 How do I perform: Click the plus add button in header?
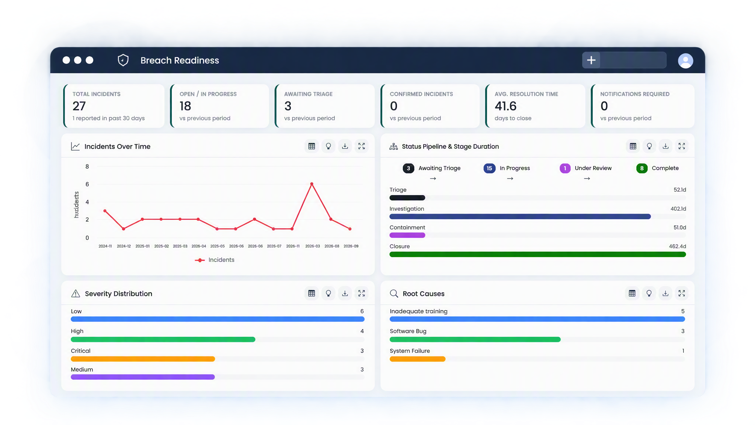pos(591,60)
